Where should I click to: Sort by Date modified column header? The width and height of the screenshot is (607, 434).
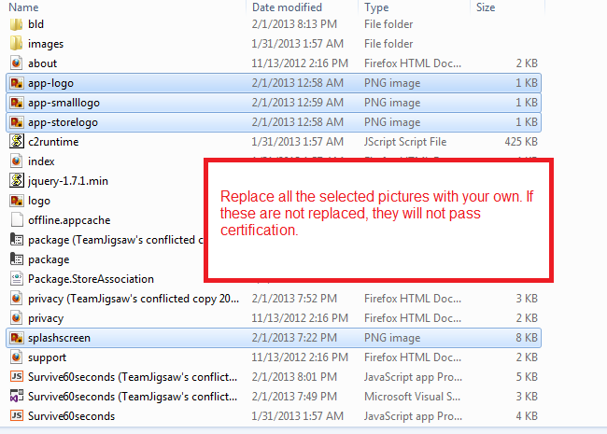(285, 7)
